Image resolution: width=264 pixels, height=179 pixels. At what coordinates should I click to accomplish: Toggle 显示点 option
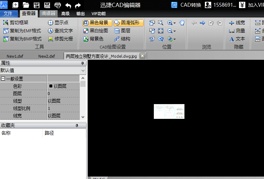[x=58, y=23]
